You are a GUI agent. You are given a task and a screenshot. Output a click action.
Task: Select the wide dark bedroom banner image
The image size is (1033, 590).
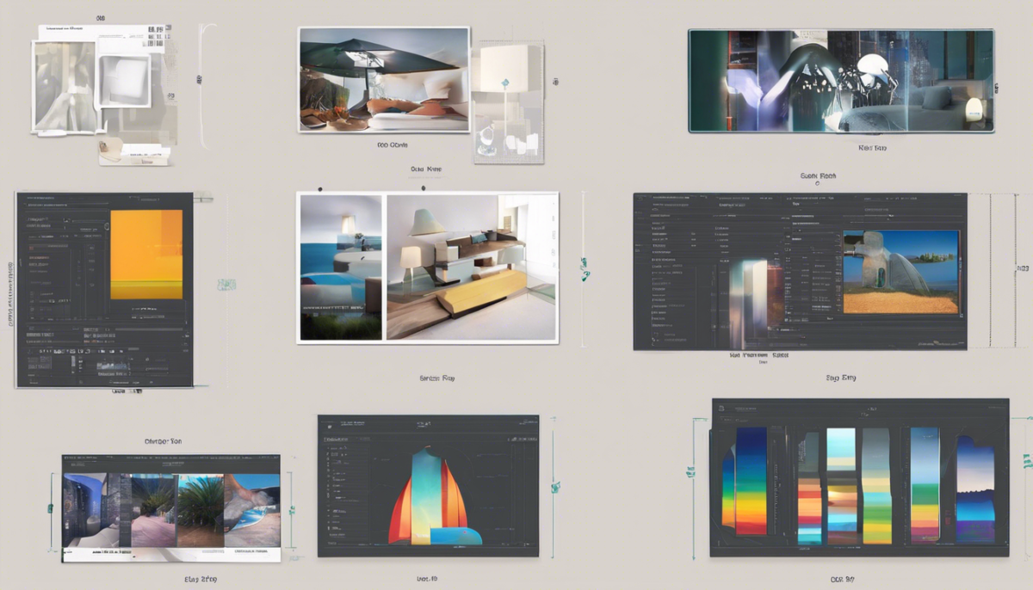[x=840, y=81]
